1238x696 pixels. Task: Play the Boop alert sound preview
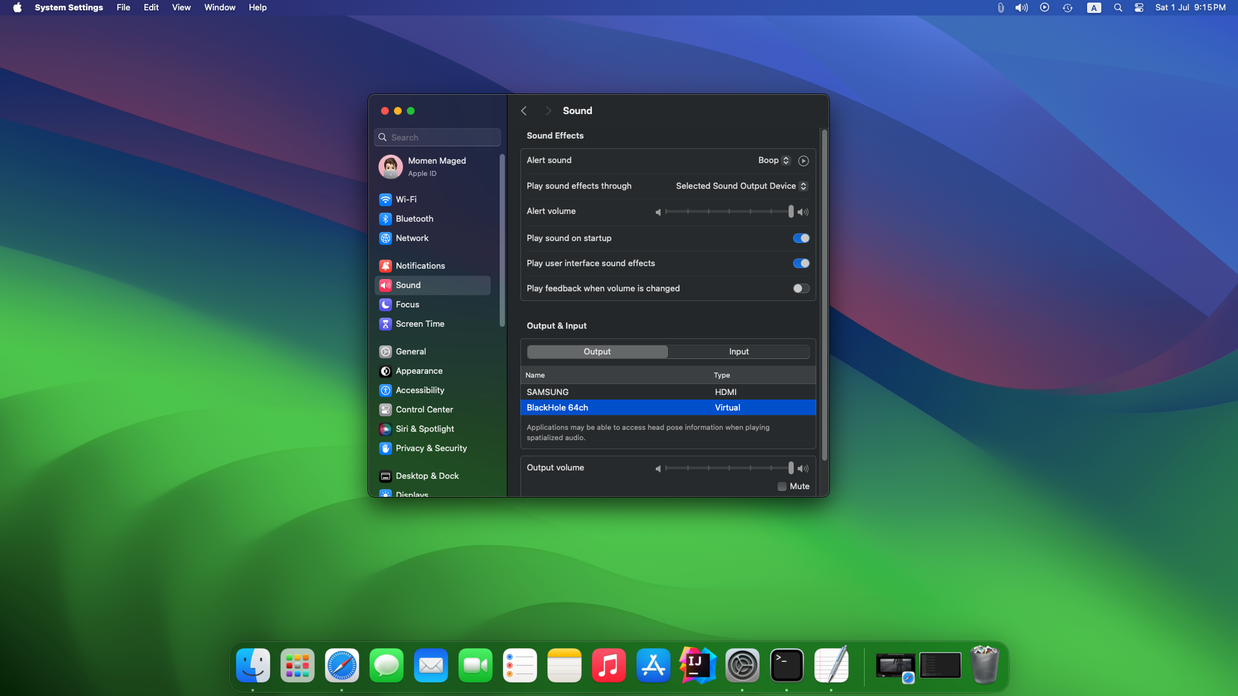point(803,160)
